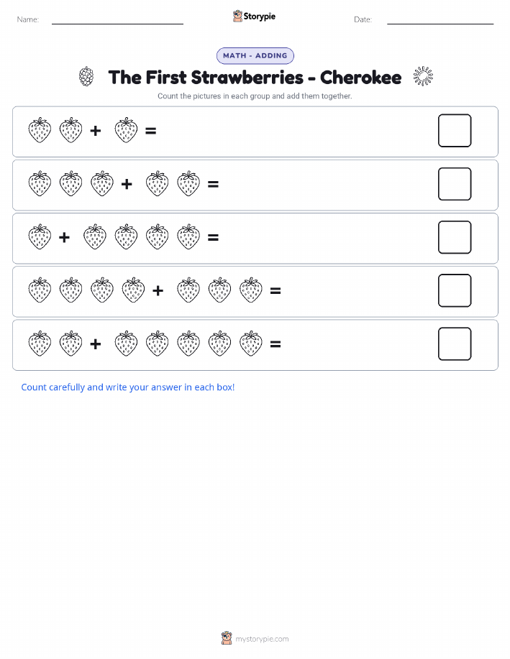This screenshot has width=510, height=659.
Task: Click the Date line field
Action: (440, 19)
